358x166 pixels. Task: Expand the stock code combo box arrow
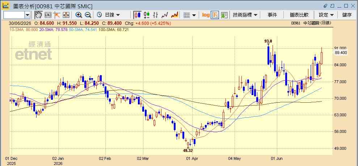28,15
